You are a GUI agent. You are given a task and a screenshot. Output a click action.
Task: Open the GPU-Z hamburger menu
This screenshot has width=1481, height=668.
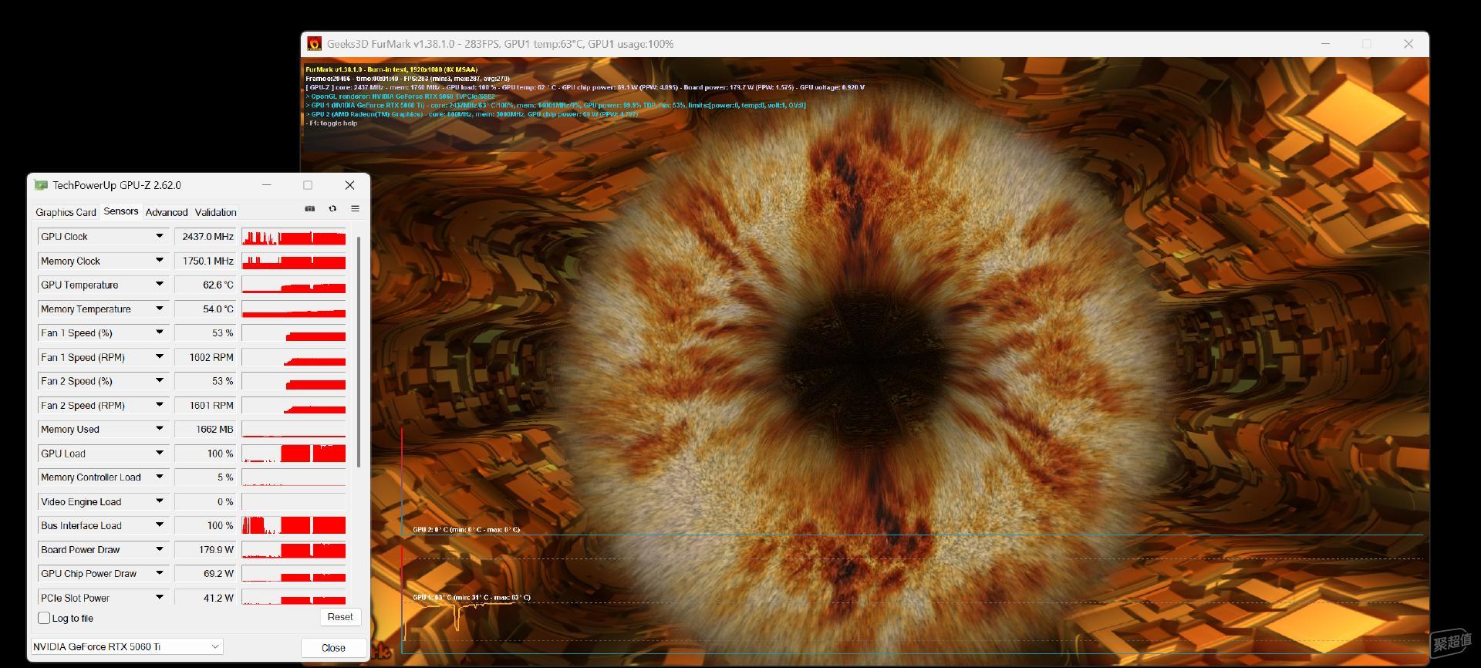355,208
